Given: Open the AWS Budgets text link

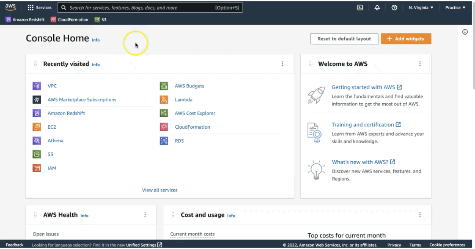Looking at the screenshot, I should 189,86.
